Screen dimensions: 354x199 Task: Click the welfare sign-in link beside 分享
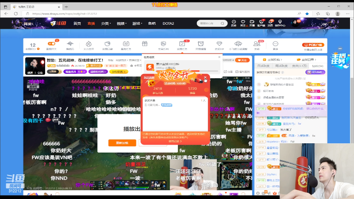242,72
